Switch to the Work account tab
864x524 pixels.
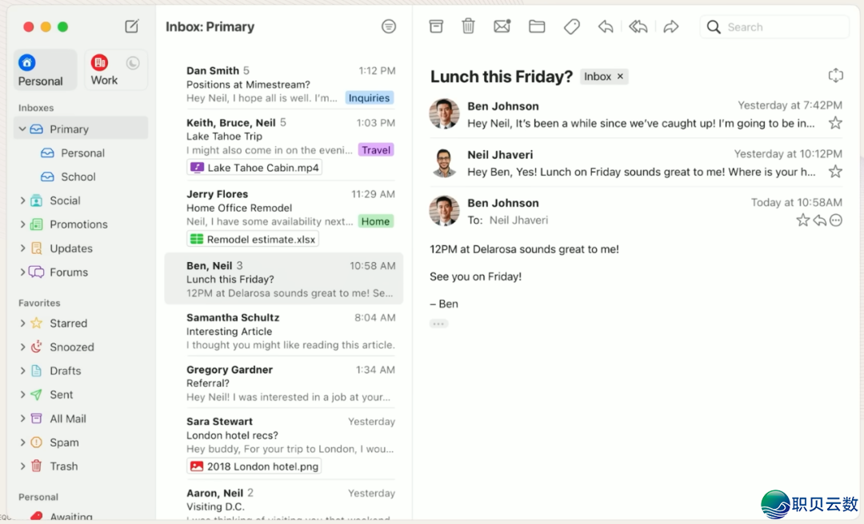(x=104, y=70)
